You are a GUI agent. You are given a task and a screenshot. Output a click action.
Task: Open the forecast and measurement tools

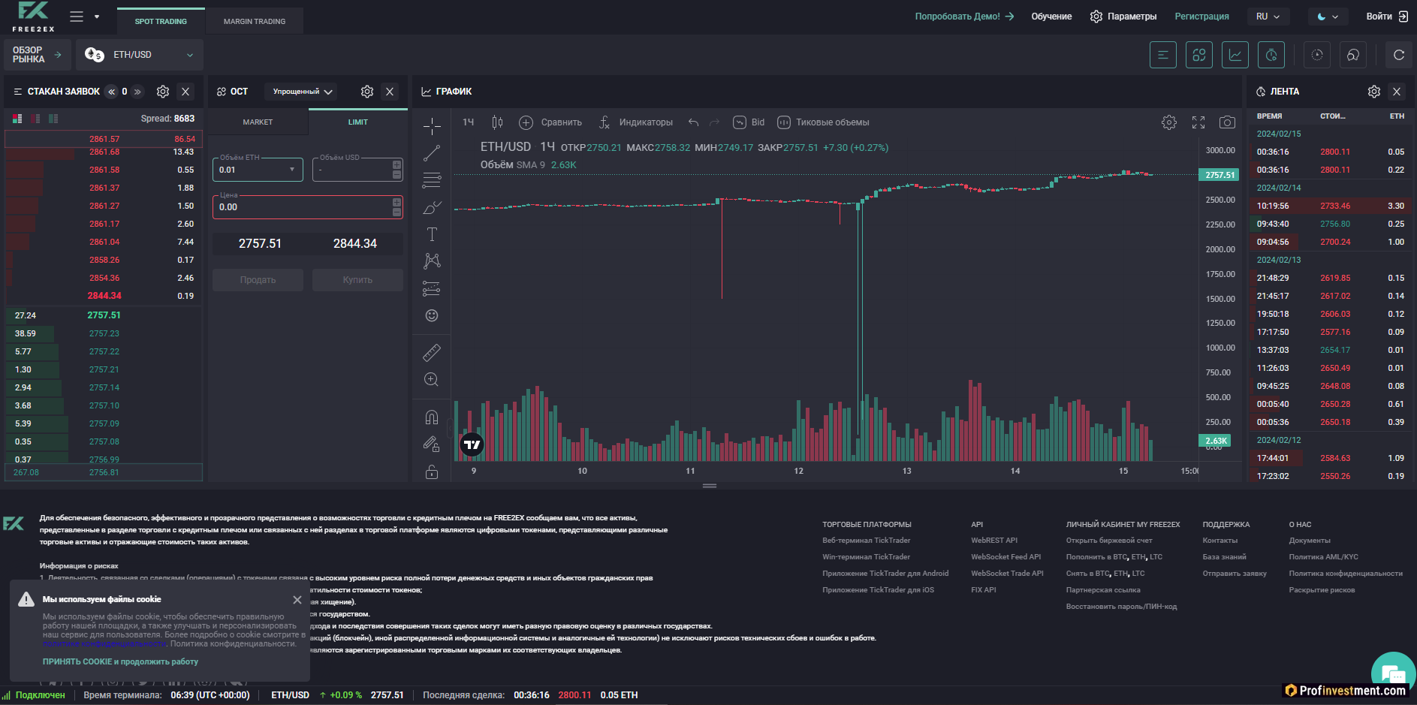click(432, 288)
